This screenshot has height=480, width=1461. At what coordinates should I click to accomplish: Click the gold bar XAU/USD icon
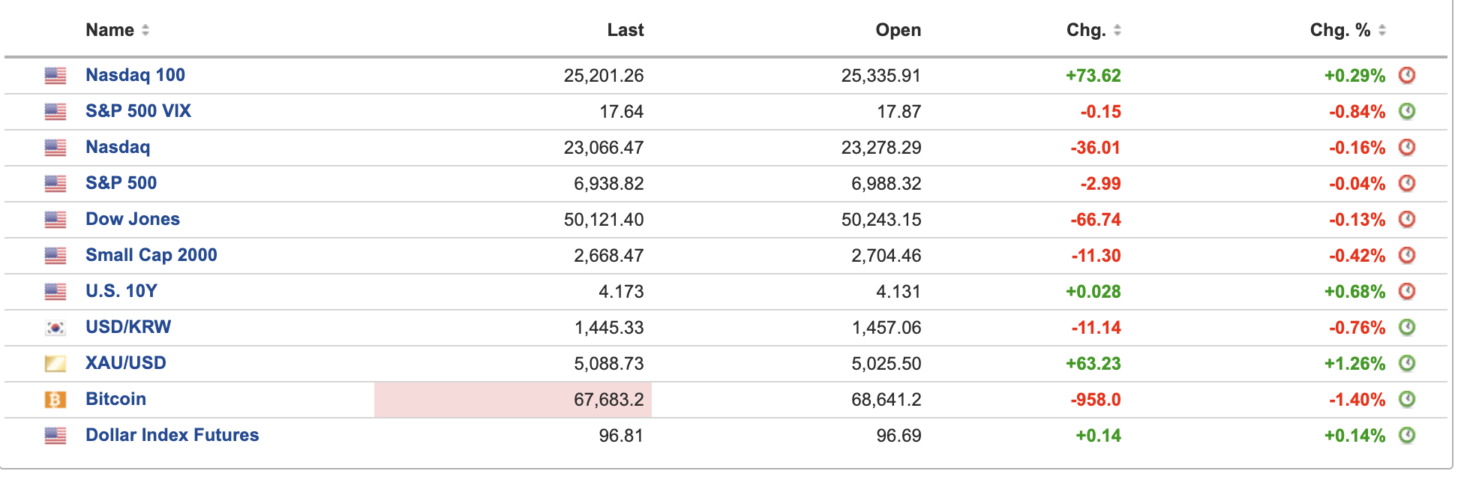(55, 364)
